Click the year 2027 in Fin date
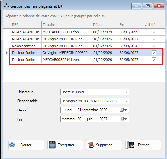 (x=103, y=119)
